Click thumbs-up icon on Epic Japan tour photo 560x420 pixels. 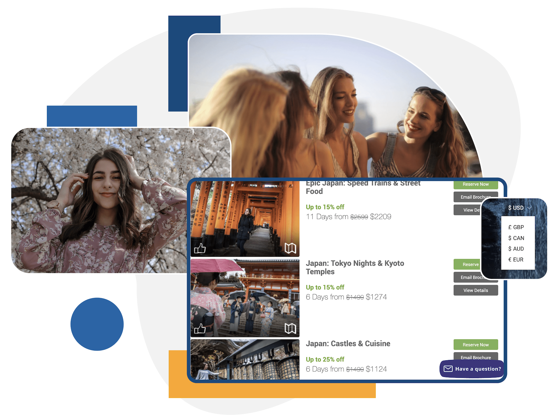[200, 248]
